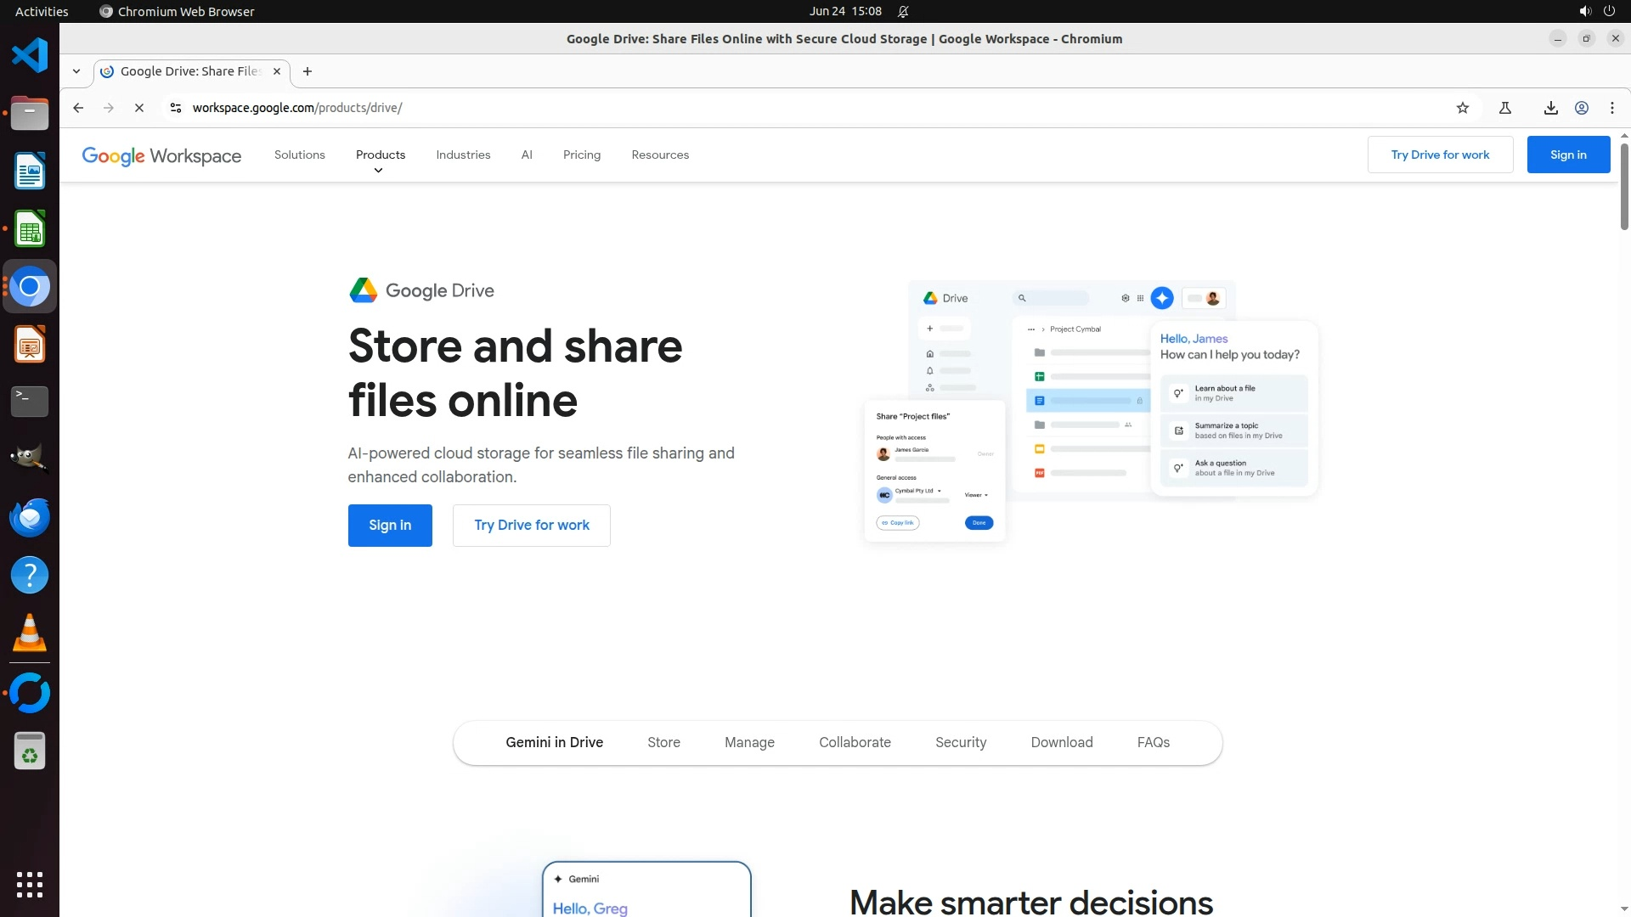1631x917 pixels.
Task: View site information icon in address bar
Action: [x=176, y=108]
